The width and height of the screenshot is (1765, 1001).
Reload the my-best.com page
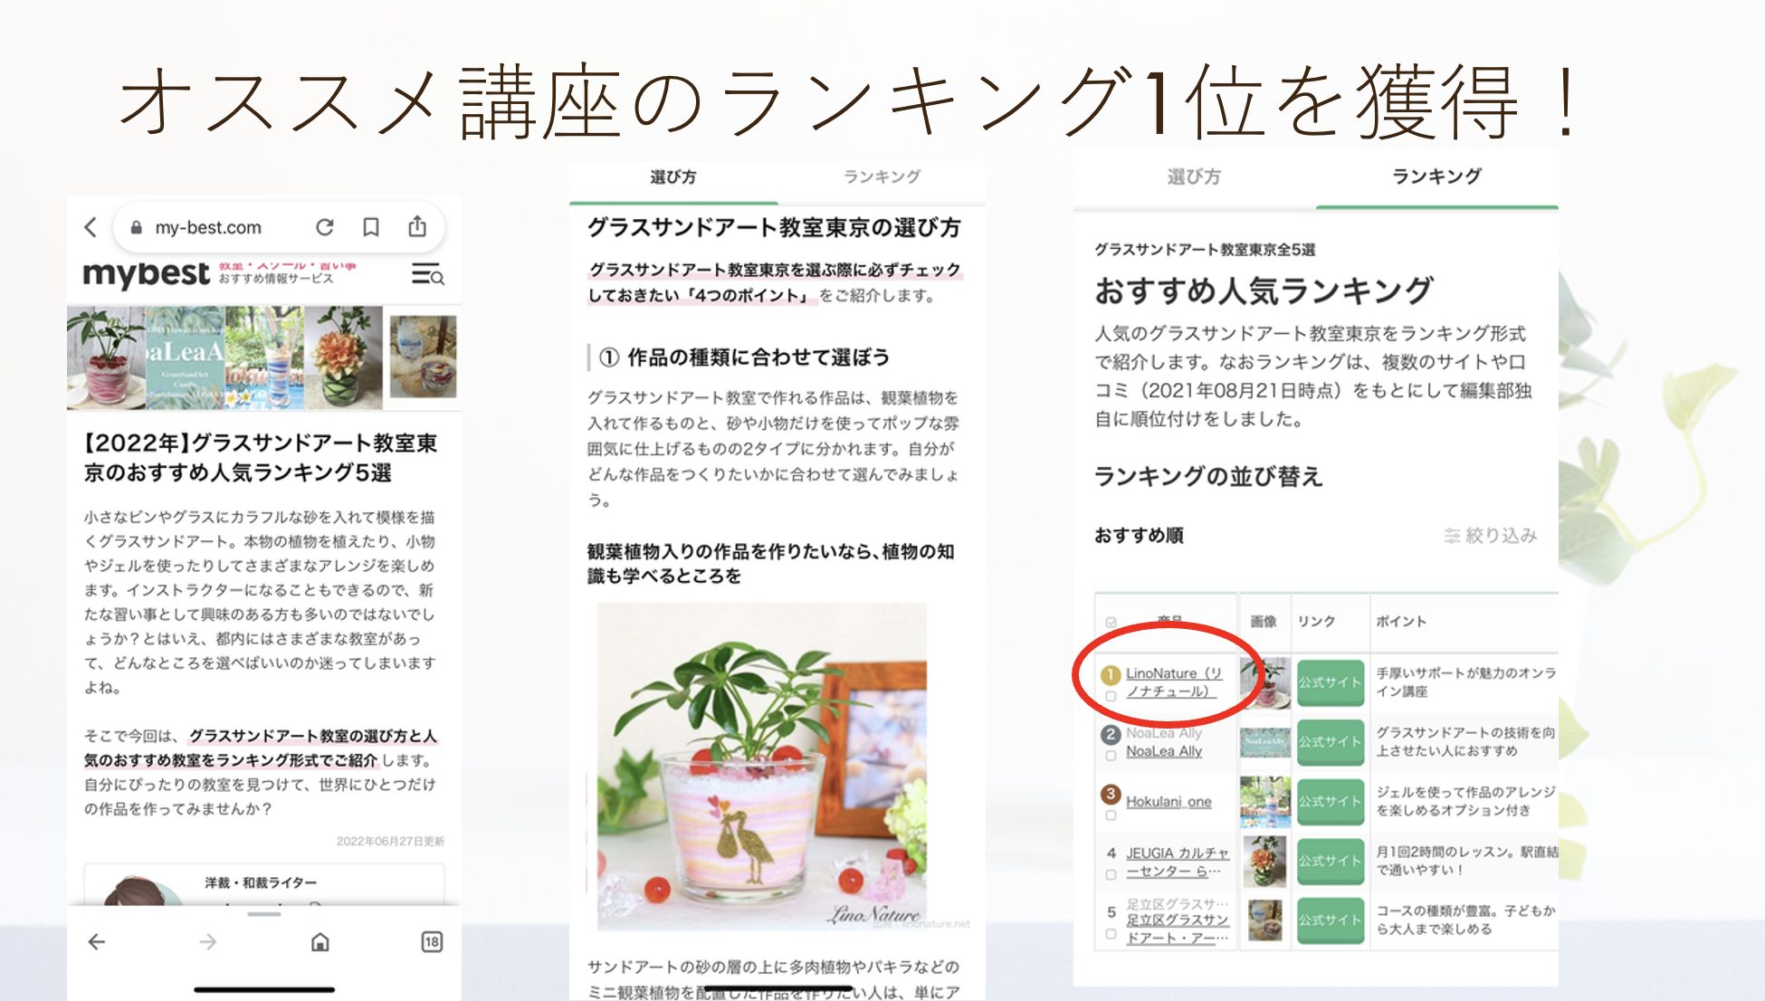coord(325,227)
